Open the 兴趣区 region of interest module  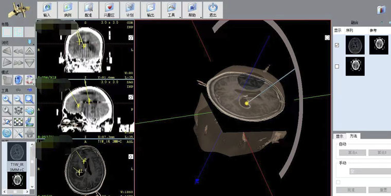click(x=109, y=10)
